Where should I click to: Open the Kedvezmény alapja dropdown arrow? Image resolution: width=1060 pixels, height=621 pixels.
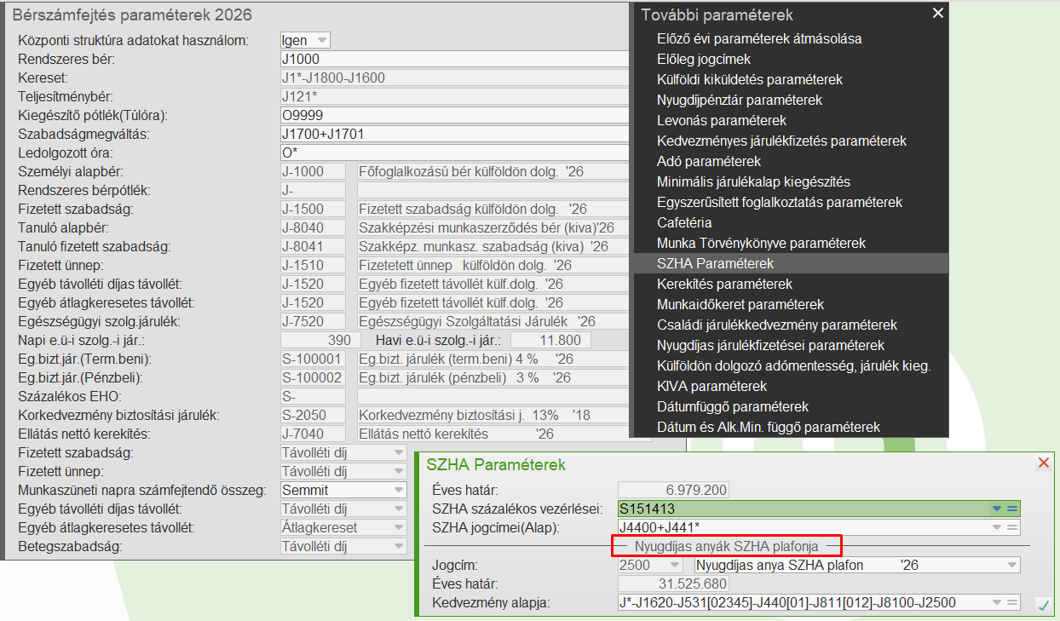[998, 603]
